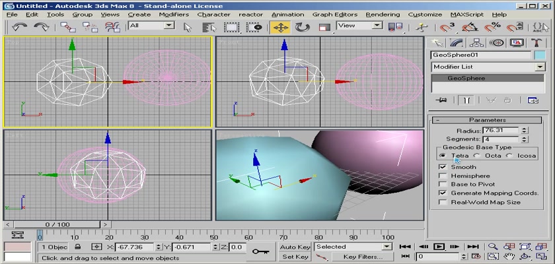This screenshot has height=264, width=555.
Task: Click the Configure Modifier Sets icon
Action: [x=533, y=100]
